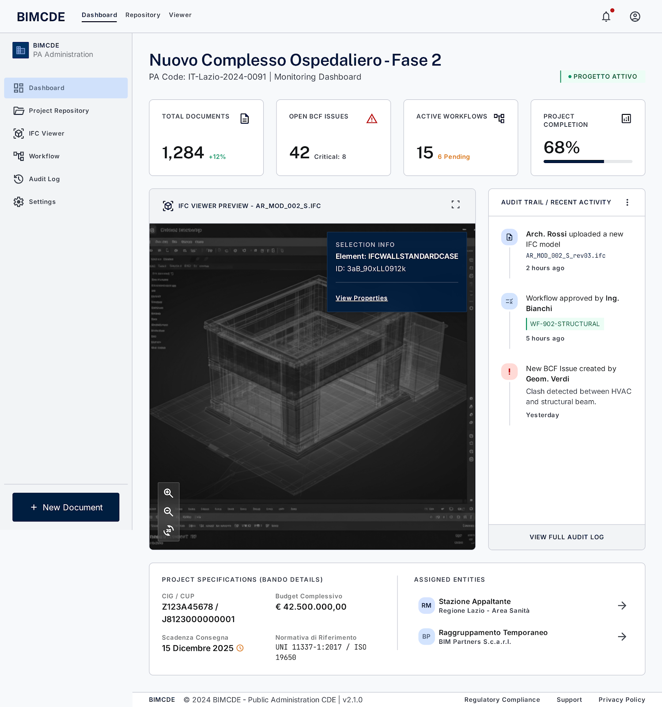
Task: Click the Critical: 8 issues label
Action: 330,157
